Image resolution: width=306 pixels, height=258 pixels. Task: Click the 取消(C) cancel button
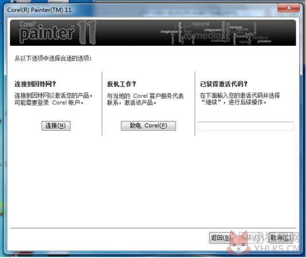pos(281,238)
